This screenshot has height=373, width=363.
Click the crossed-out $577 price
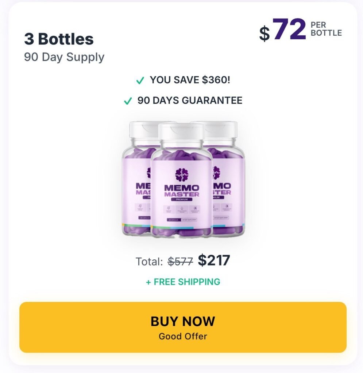(x=180, y=262)
